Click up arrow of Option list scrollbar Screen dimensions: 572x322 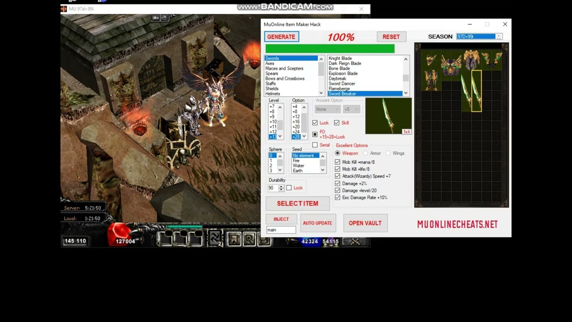(304, 107)
